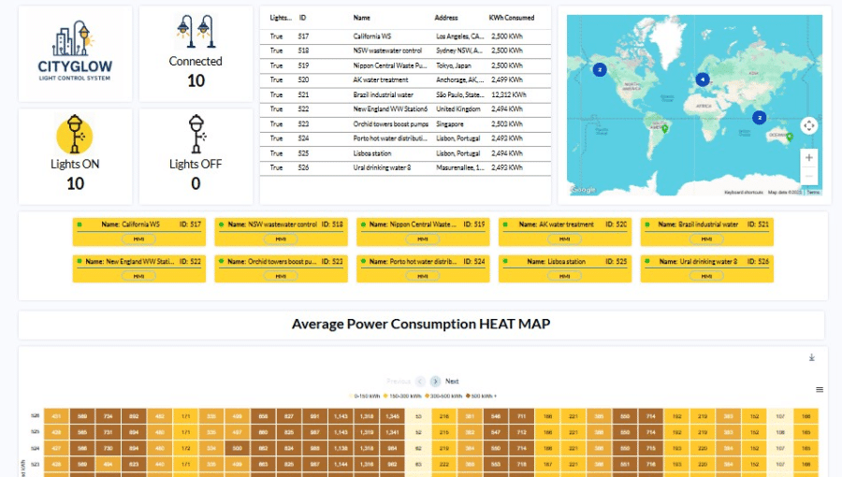The image size is (842, 477).
Task: Open the heat map hamburger menu
Action: [x=820, y=389]
